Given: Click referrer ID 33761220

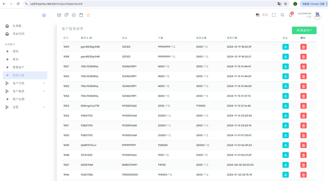Looking at the screenshot, I should (86, 155).
